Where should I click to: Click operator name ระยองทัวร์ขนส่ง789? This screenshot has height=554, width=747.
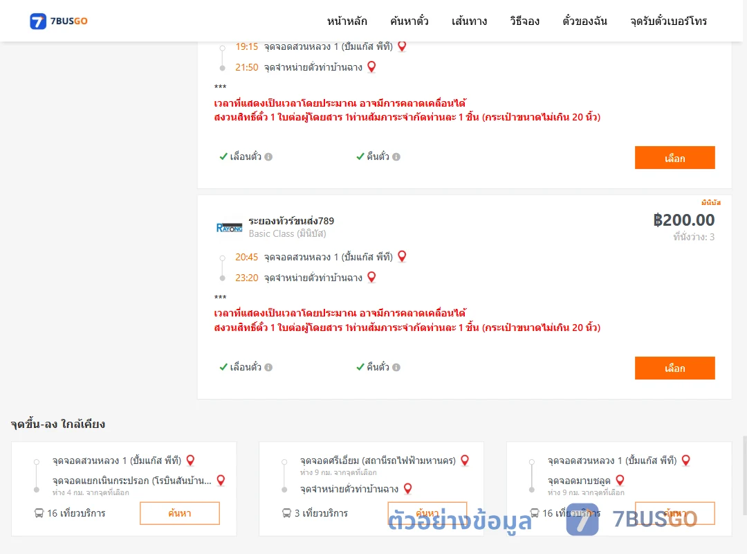coord(291,221)
